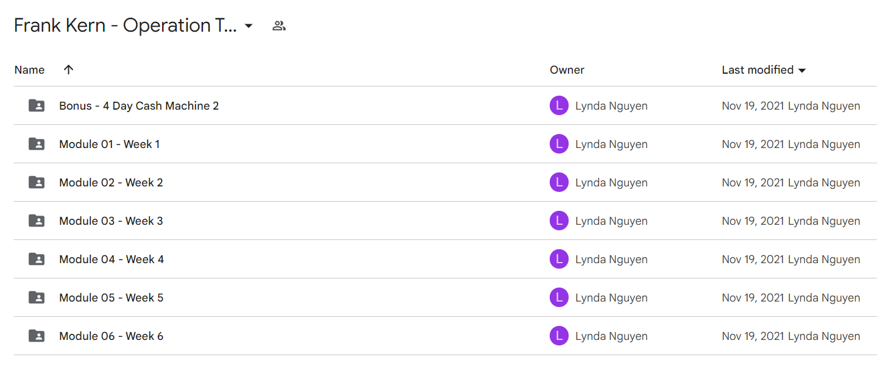Viewport: 877px width, 371px height.
Task: Click owner avatar in Module 01 - Week 1 row
Action: pos(559,144)
